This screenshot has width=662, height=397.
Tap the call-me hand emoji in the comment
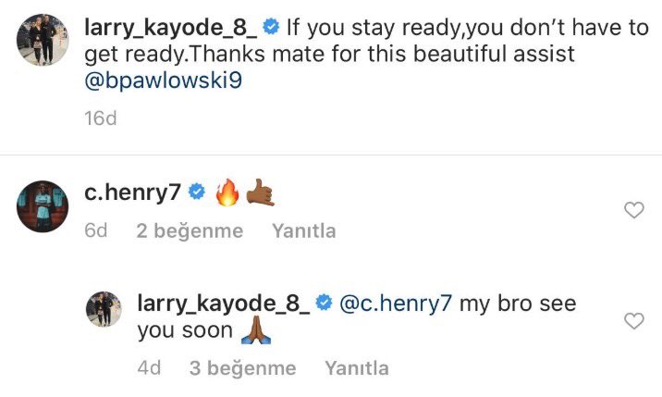point(261,192)
